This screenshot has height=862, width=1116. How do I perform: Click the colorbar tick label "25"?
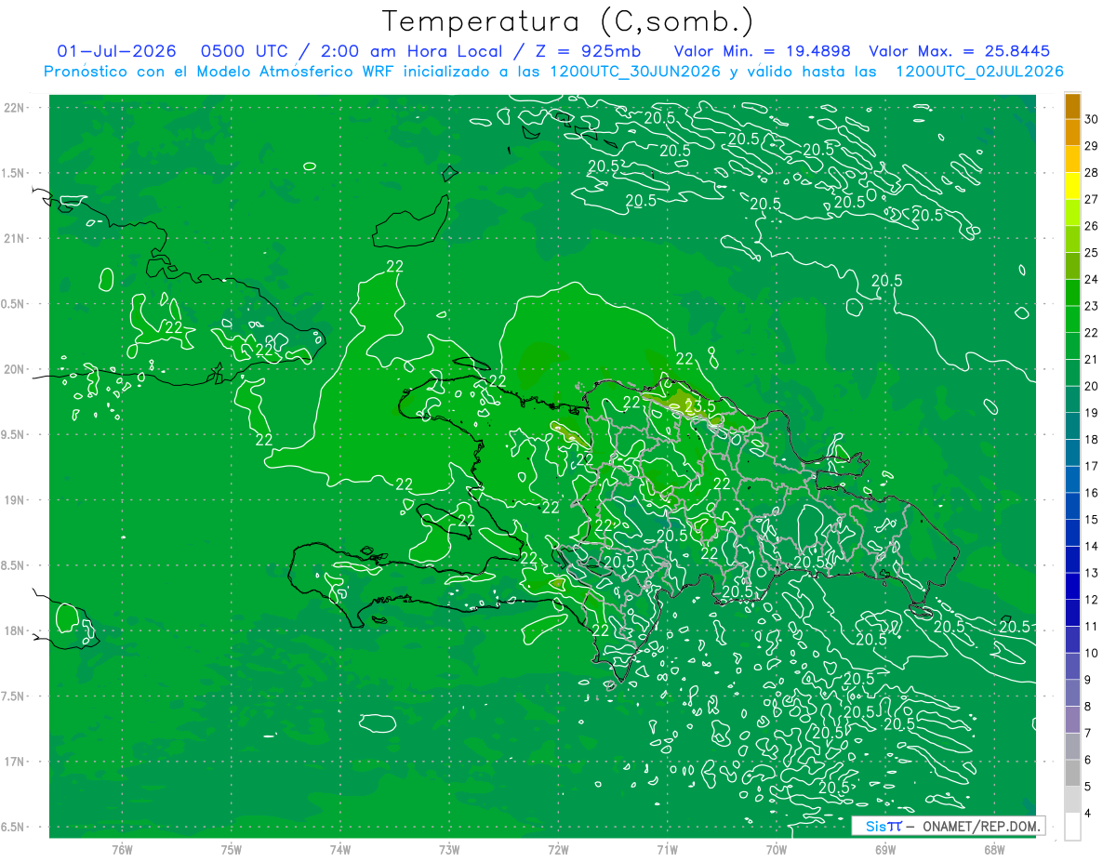point(1092,253)
